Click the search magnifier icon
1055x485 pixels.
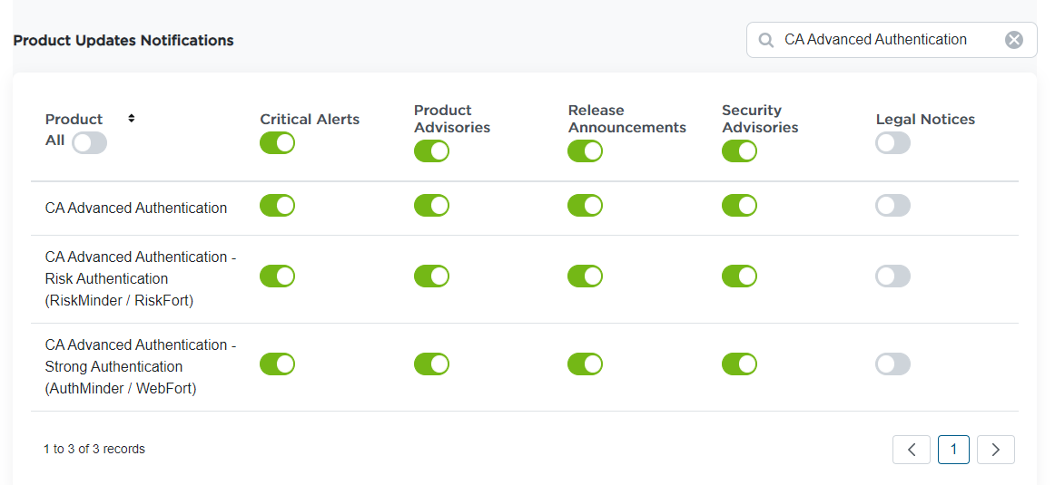click(766, 40)
